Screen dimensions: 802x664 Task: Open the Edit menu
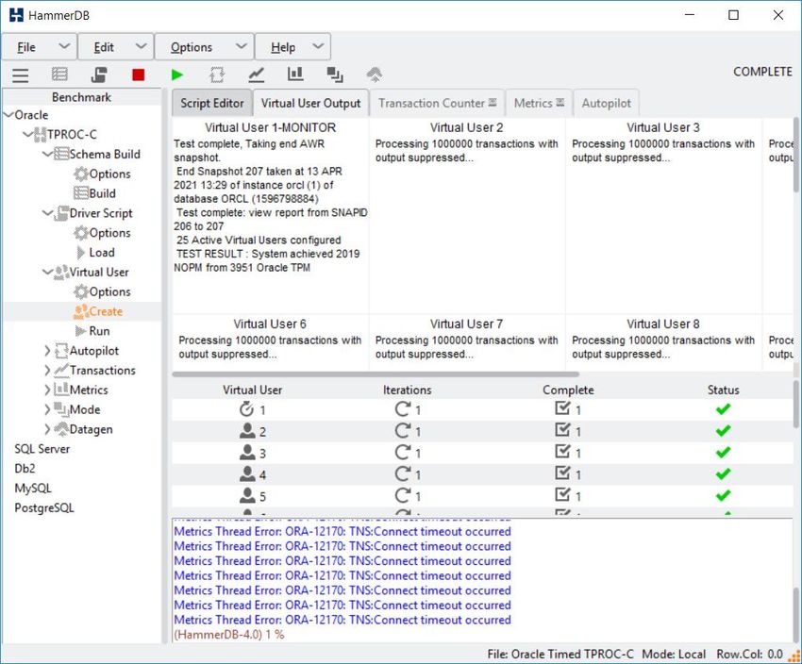click(116, 47)
